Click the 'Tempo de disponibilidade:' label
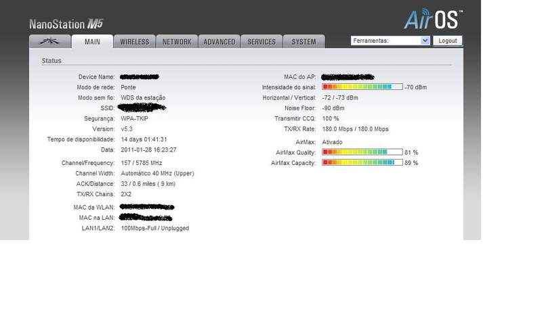This screenshot has width=542, height=330. [x=81, y=139]
